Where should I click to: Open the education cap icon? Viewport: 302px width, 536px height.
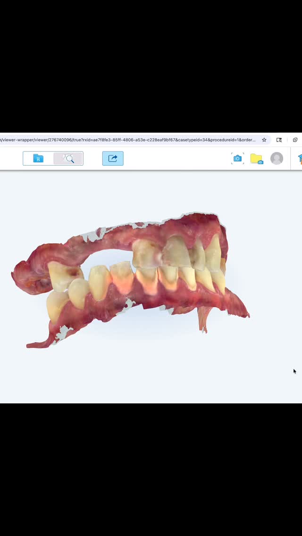click(300, 159)
